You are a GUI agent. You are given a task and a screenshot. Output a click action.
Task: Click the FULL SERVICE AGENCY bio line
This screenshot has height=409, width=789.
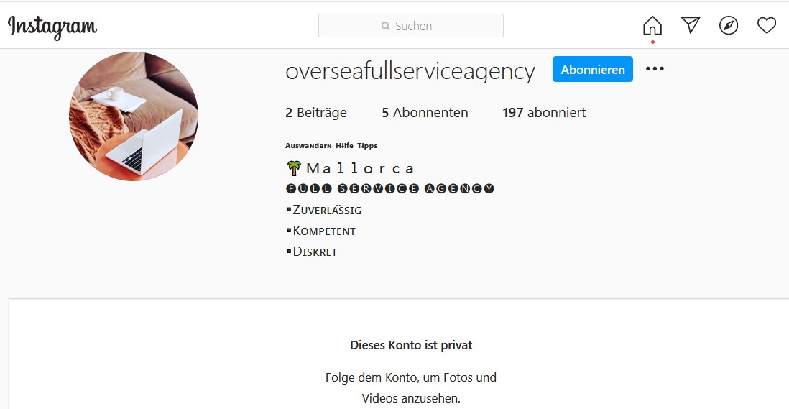(x=390, y=188)
